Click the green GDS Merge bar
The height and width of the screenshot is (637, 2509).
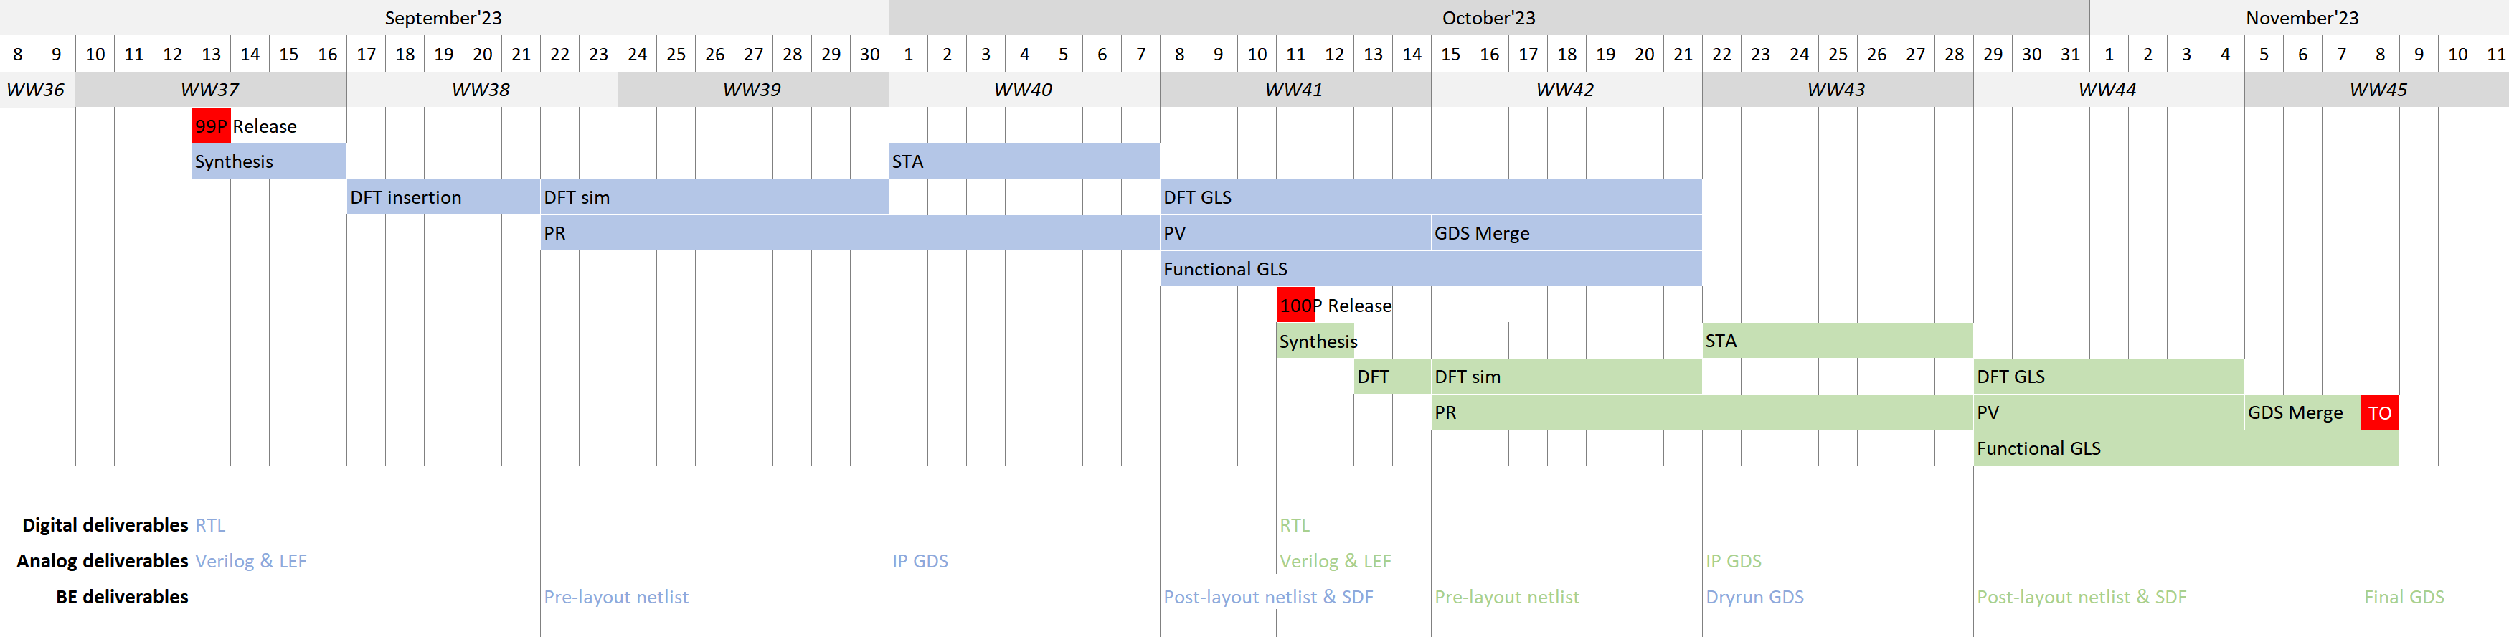[x=2302, y=412]
